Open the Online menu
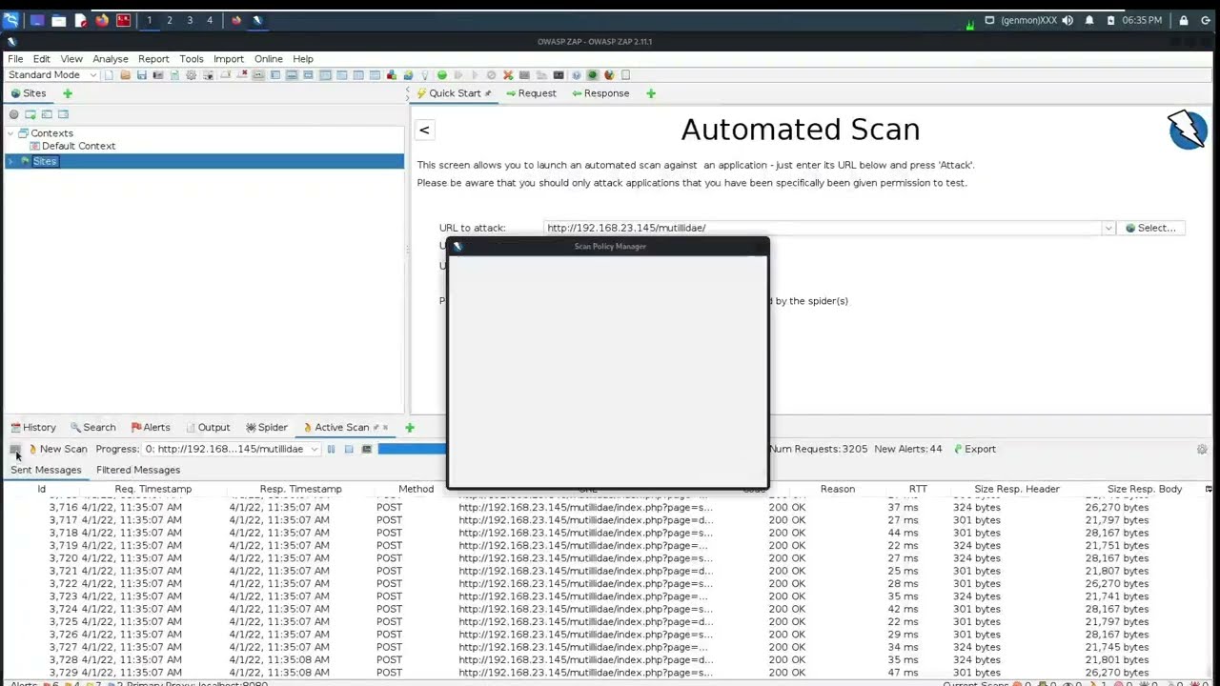Screen dimensions: 1220x686 pyautogui.click(x=269, y=59)
